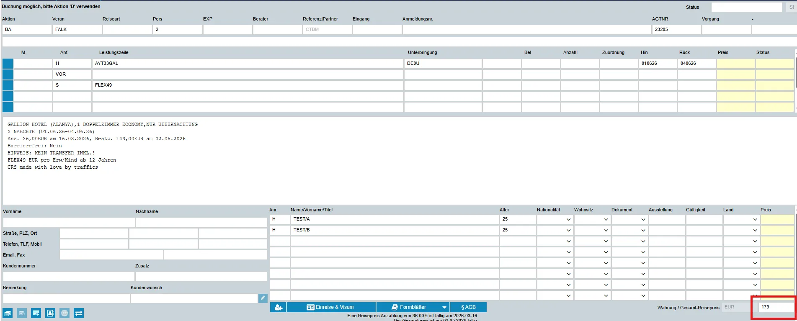Click the add text lines icon
This screenshot has height=321, width=797.
36,313
